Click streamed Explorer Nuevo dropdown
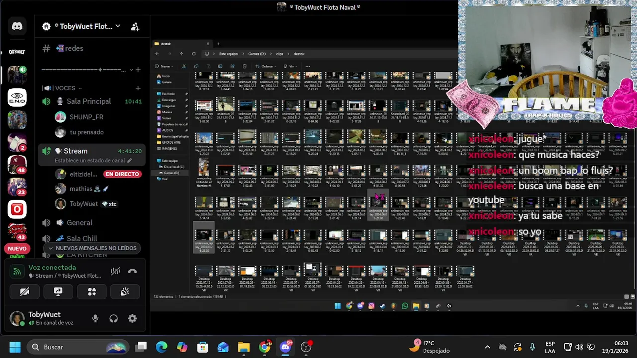The height and width of the screenshot is (358, 637). 164,66
